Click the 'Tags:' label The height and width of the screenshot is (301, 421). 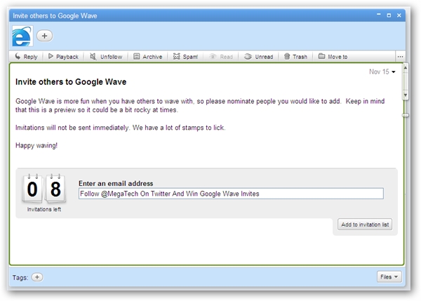tap(20, 277)
